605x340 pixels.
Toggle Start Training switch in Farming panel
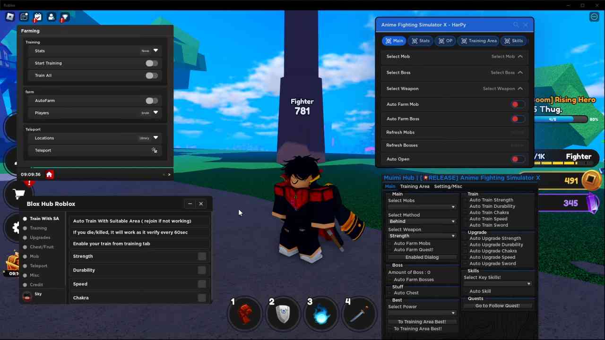(x=151, y=63)
